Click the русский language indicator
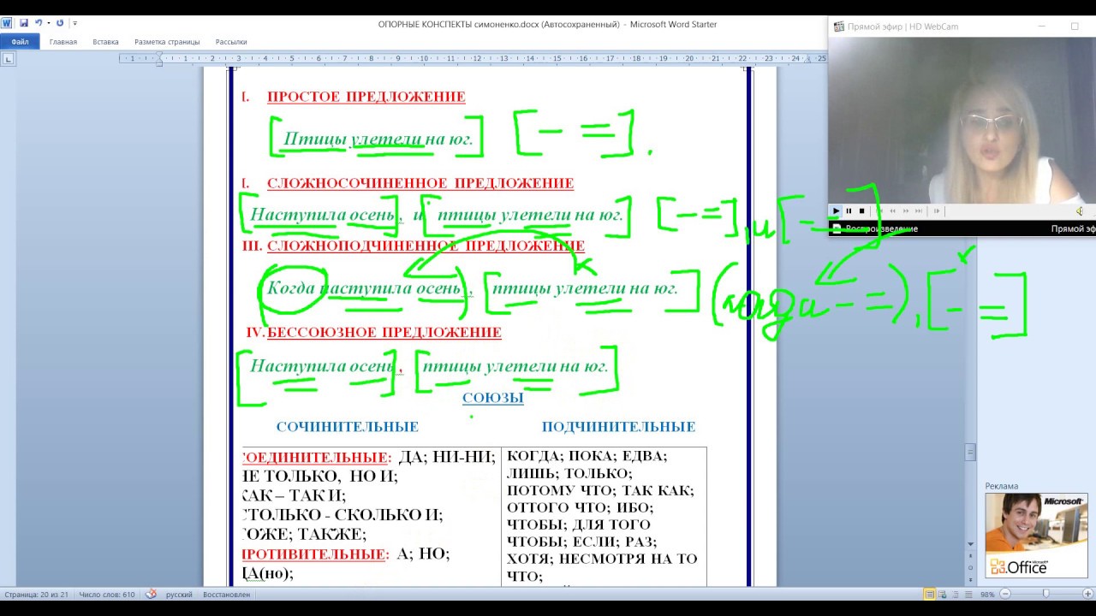This screenshot has height=616, width=1096. coord(179,594)
